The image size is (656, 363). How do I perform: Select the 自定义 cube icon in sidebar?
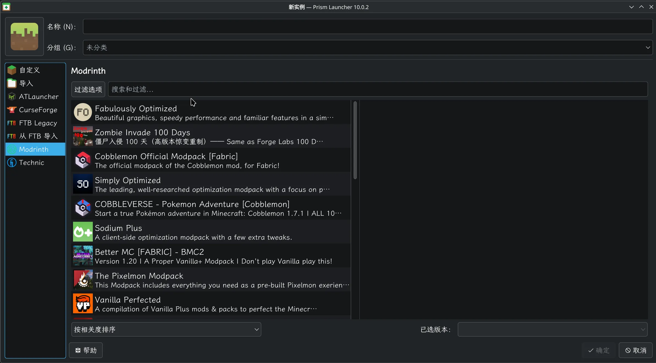(12, 70)
